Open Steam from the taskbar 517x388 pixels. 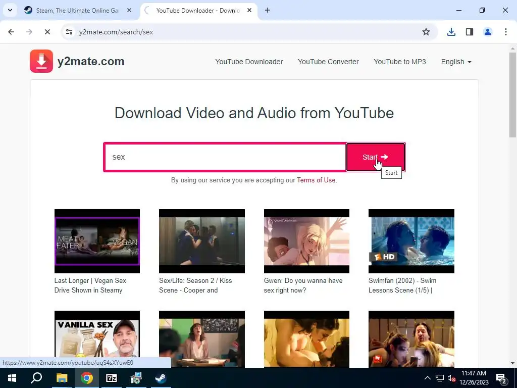(x=161, y=378)
